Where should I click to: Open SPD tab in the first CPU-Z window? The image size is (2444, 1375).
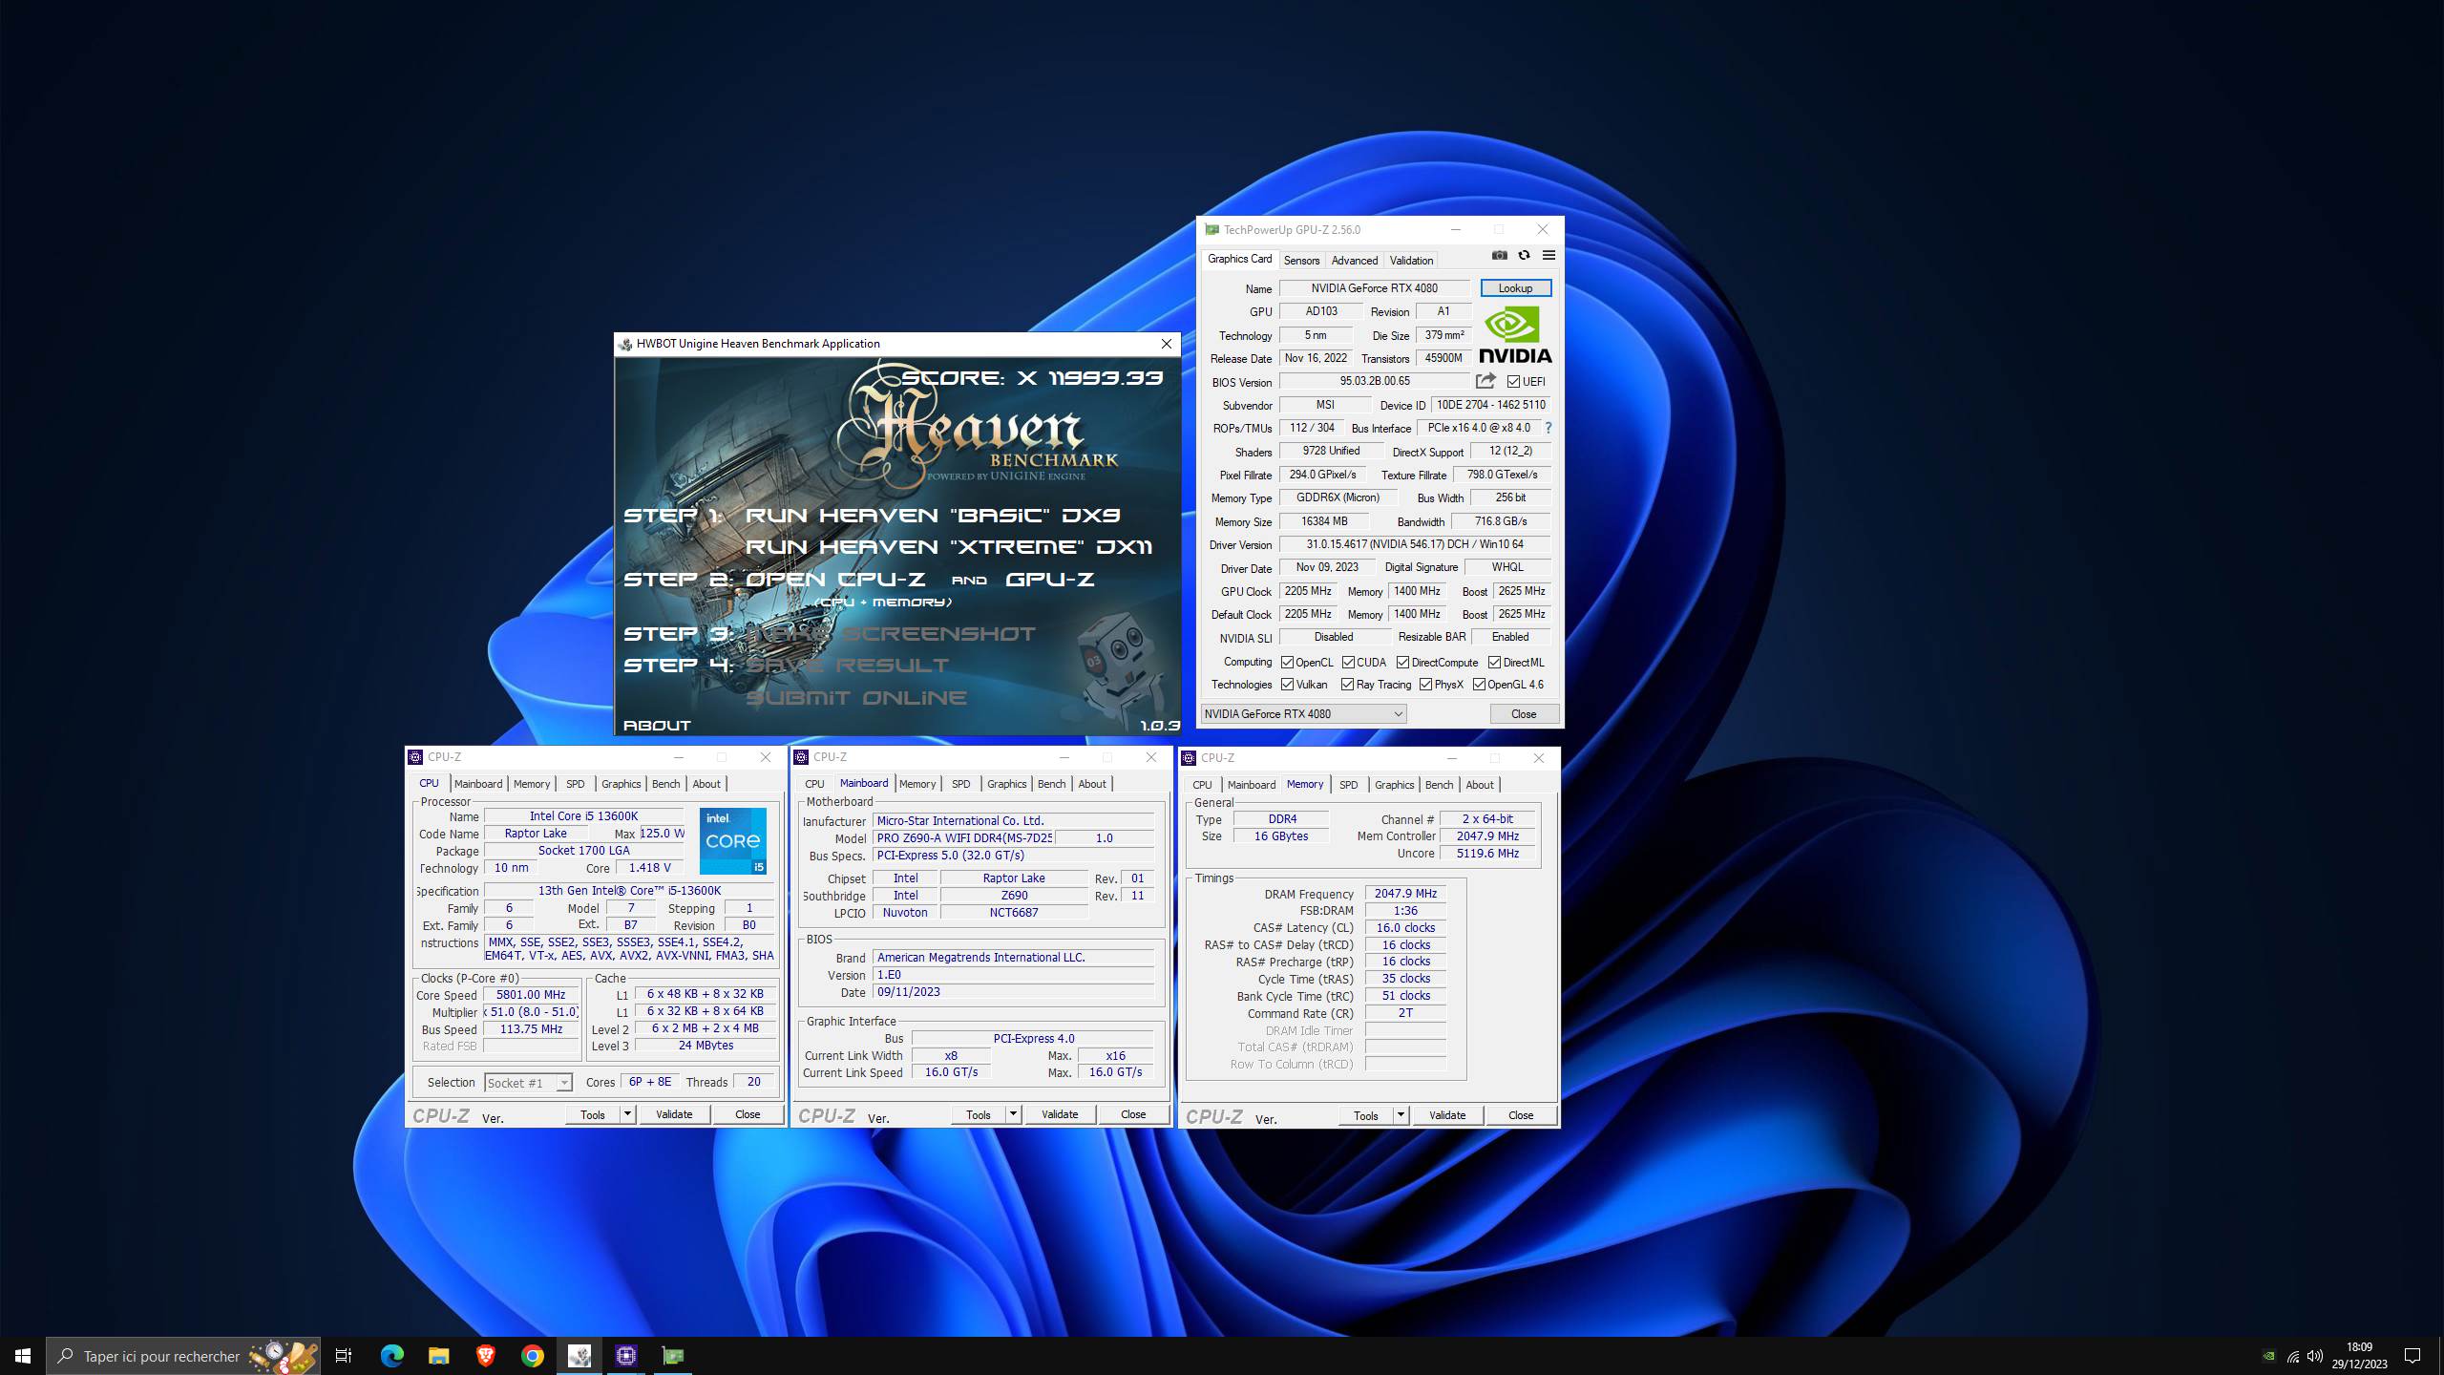pyautogui.click(x=575, y=784)
